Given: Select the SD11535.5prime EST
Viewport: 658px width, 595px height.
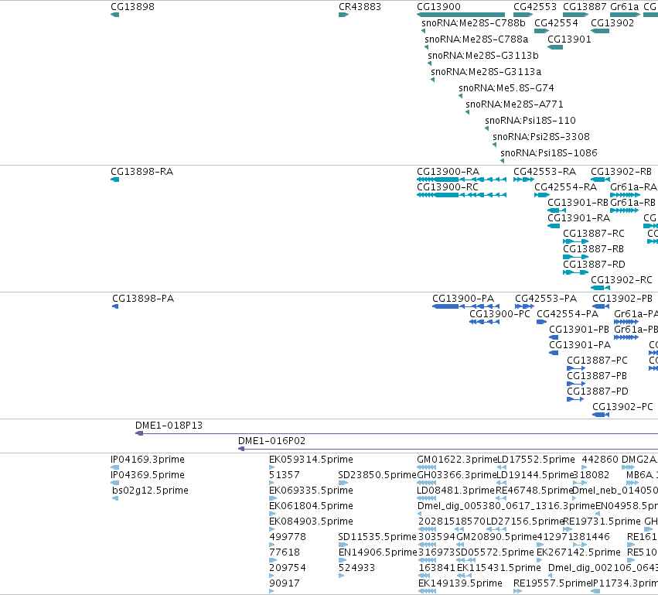Looking at the screenshot, I should [343, 545].
